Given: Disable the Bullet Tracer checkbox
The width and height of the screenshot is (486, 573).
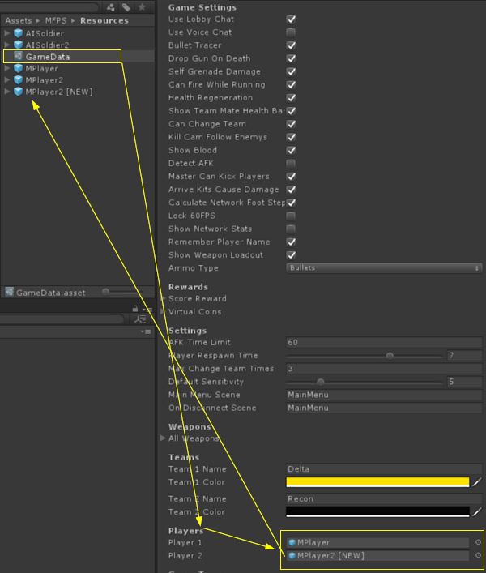Looking at the screenshot, I should pos(291,45).
